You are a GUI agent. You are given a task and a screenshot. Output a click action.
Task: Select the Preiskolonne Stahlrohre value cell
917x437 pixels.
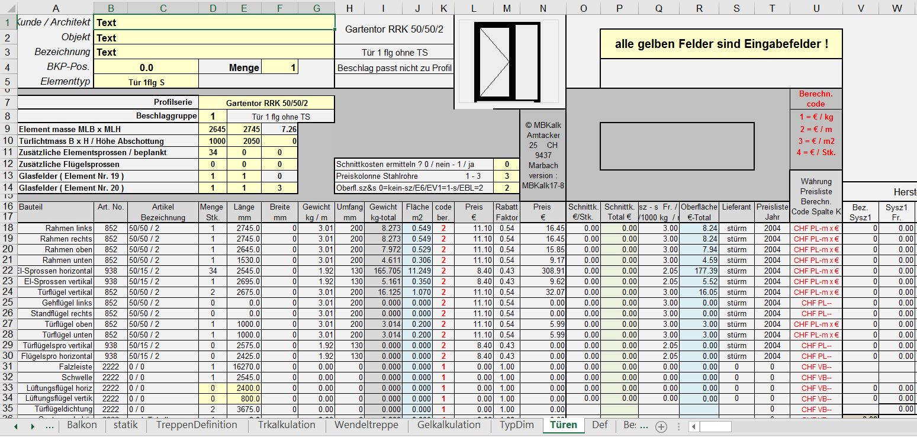pyautogui.click(x=506, y=176)
